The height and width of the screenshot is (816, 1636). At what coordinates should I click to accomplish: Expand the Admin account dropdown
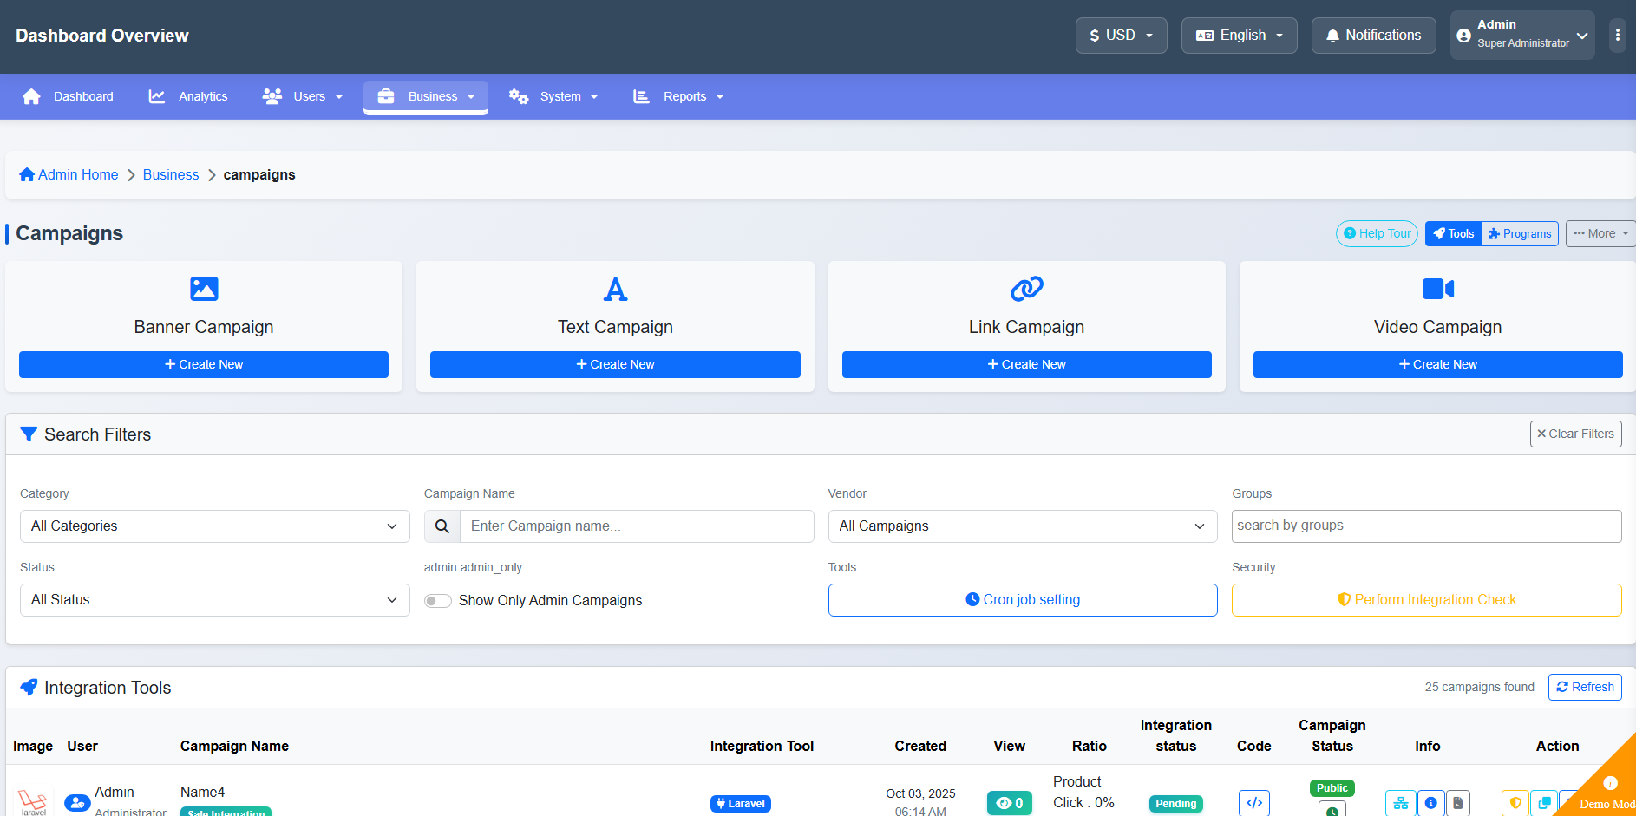[1522, 36]
